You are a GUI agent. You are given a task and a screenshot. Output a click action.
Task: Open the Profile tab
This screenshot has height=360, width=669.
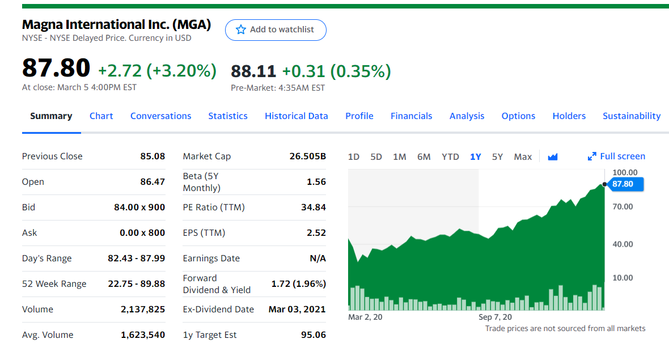359,116
